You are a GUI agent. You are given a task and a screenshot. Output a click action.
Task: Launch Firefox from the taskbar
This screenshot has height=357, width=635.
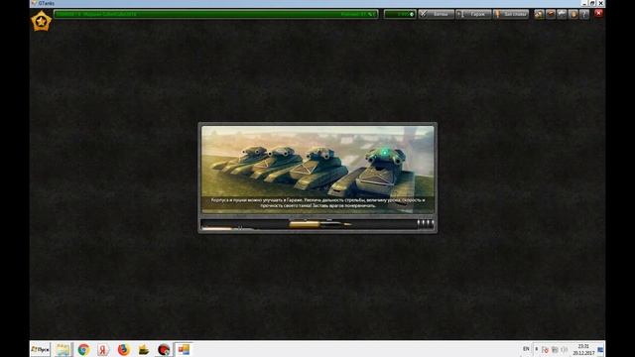[123, 349]
